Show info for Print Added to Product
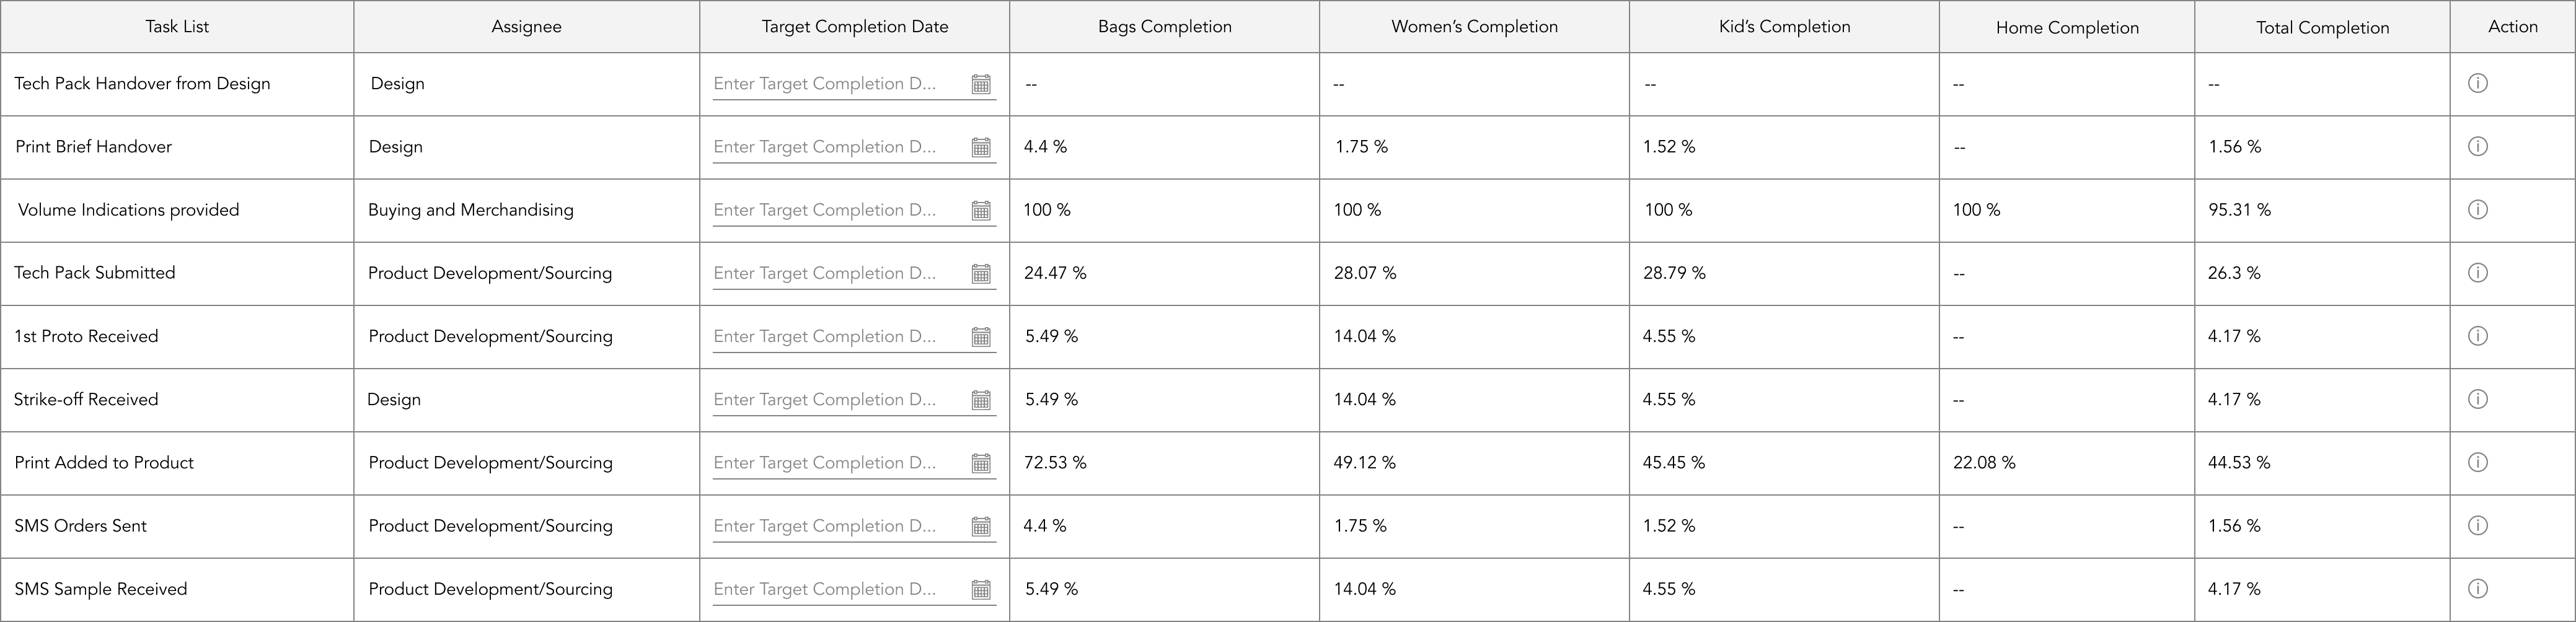 click(2477, 462)
